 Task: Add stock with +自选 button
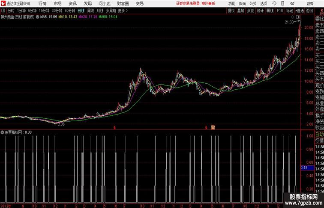click(x=300, y=11)
